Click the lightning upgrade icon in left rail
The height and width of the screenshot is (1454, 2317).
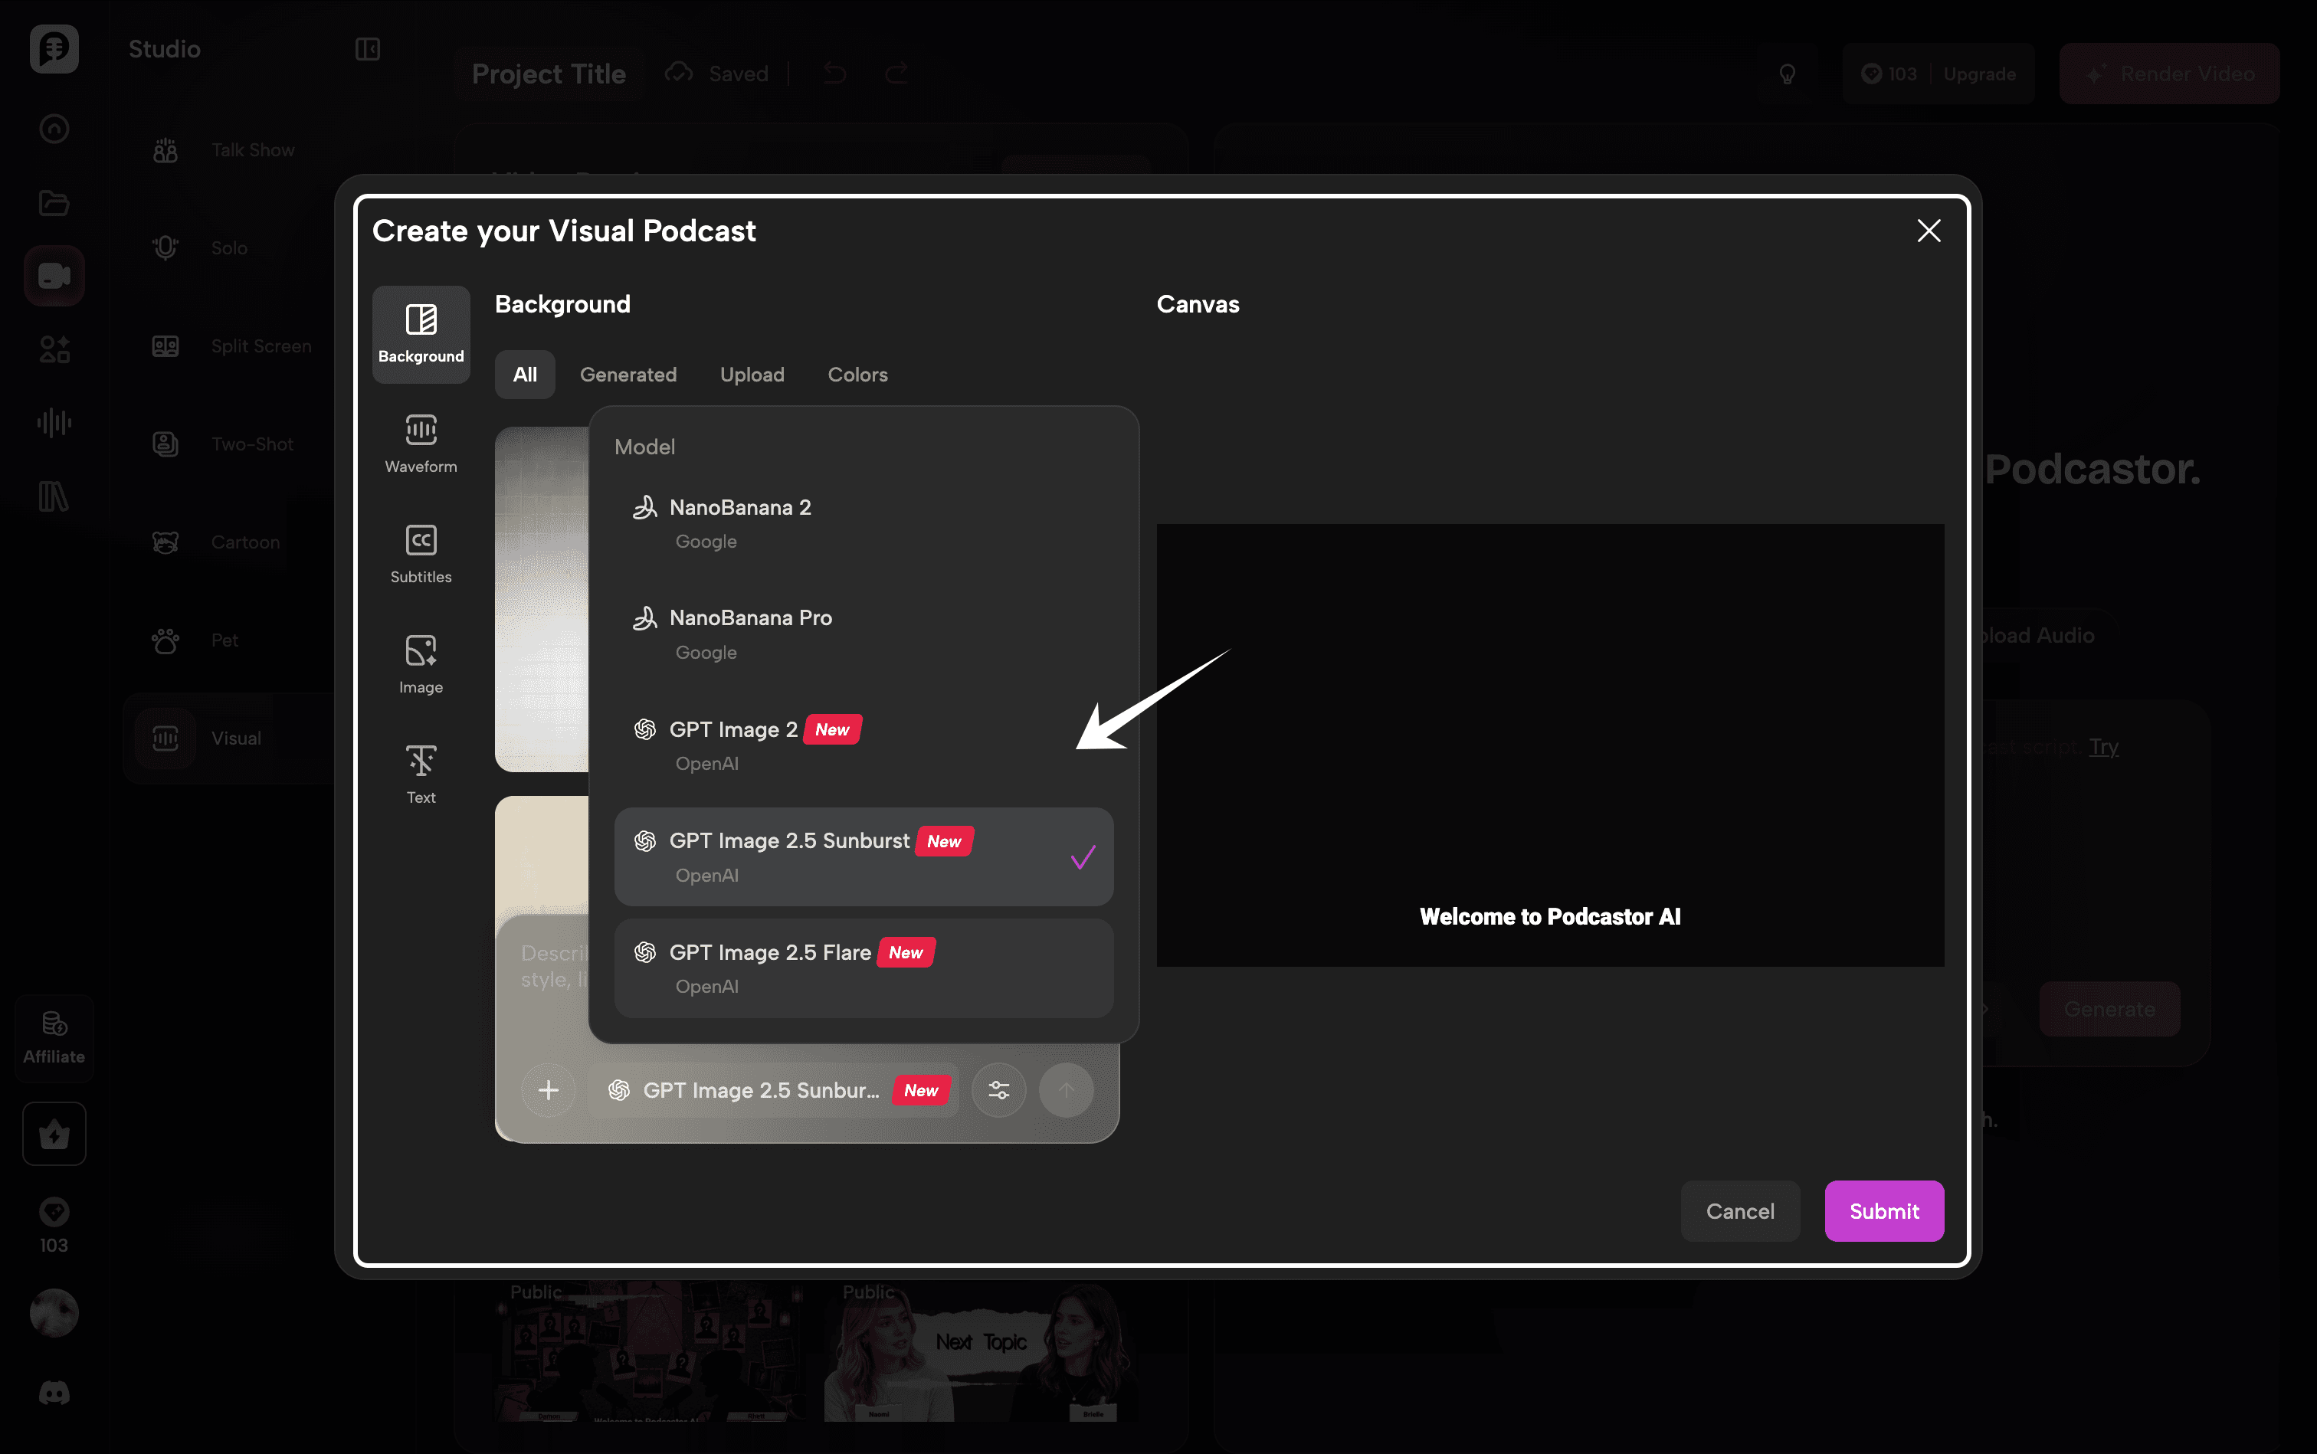tap(54, 1135)
